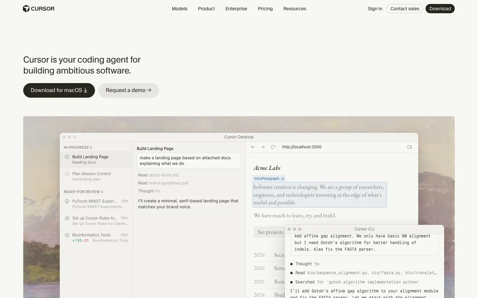Click the Read bio/sequence_alignment.py line in CLI
The width and height of the screenshot is (478, 298).
(x=363, y=273)
